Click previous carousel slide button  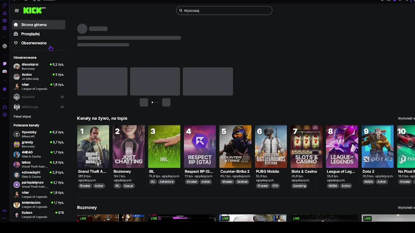click(144, 102)
